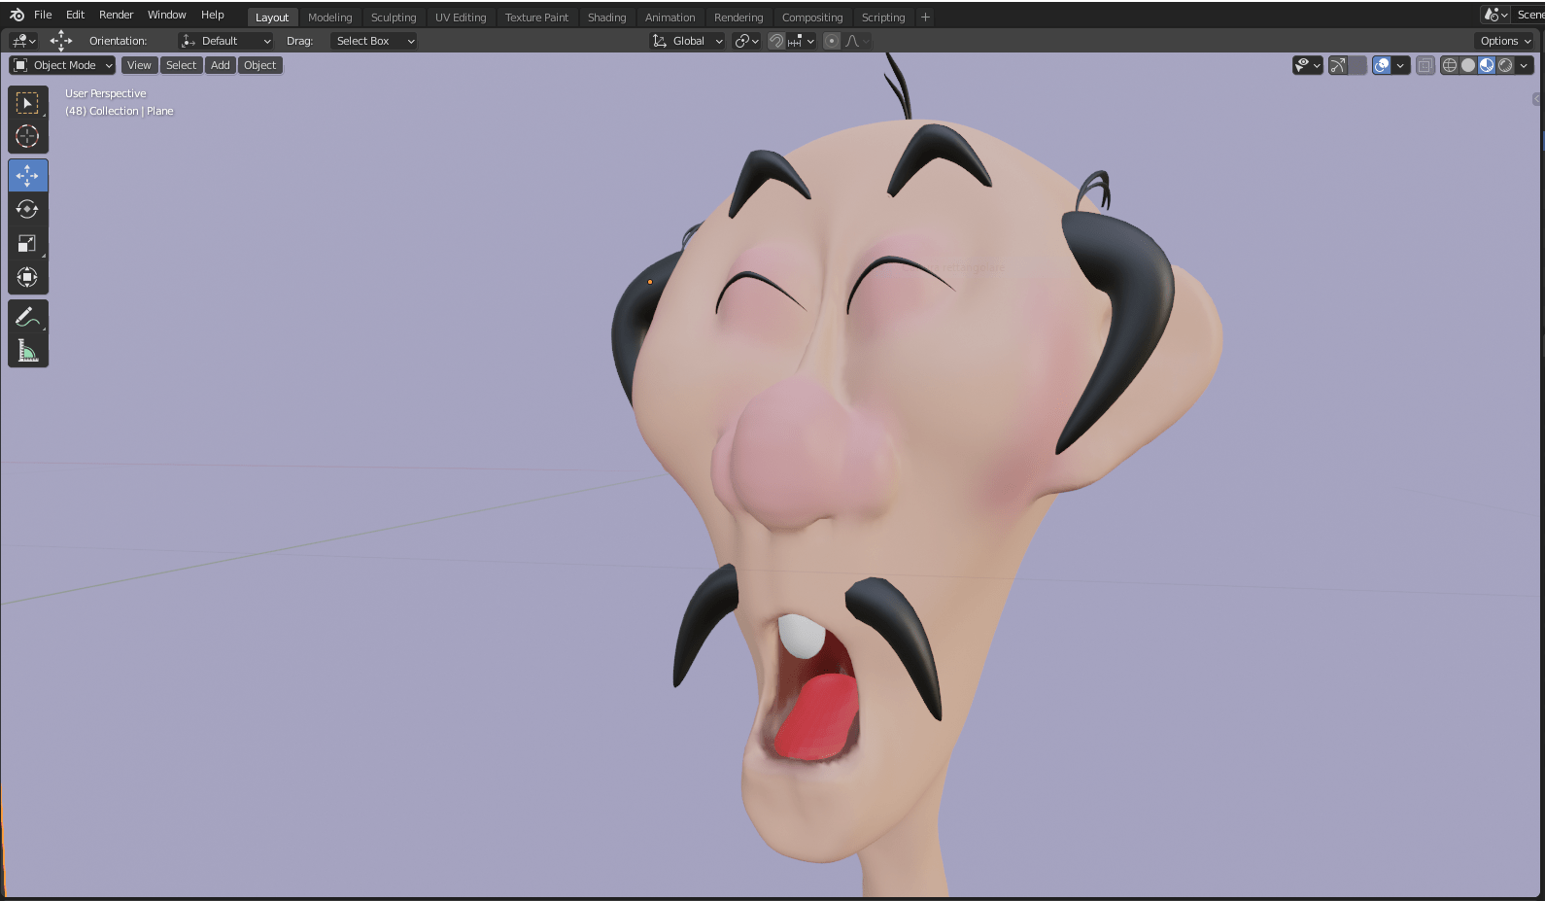The width and height of the screenshot is (1545, 901).
Task: Switch to the Modeling workspace tab
Action: point(329,17)
